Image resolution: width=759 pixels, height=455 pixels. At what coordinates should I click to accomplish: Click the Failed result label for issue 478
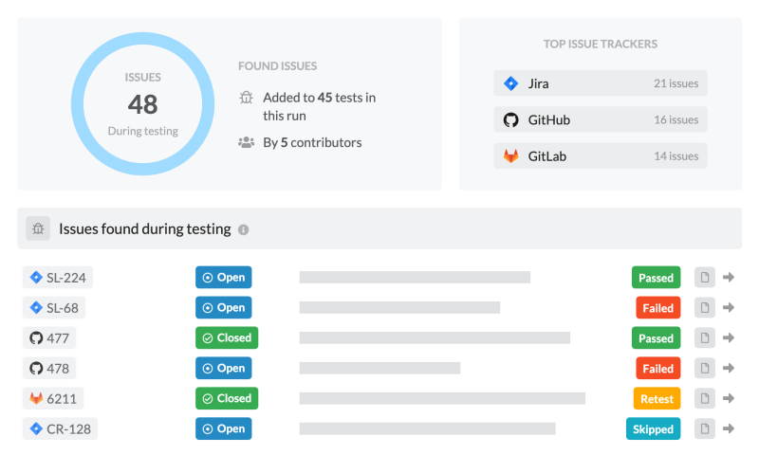tap(657, 369)
